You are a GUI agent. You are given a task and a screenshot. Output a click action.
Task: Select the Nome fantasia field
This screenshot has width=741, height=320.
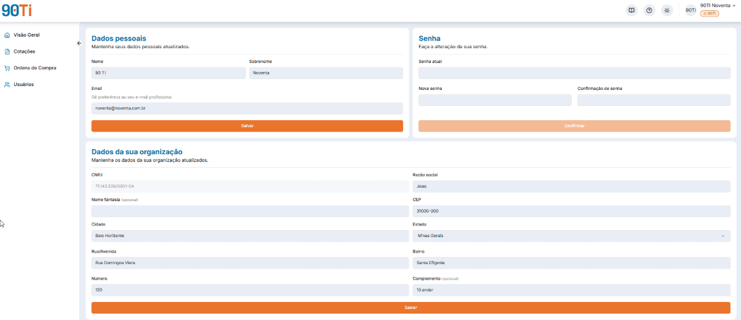[250, 211]
